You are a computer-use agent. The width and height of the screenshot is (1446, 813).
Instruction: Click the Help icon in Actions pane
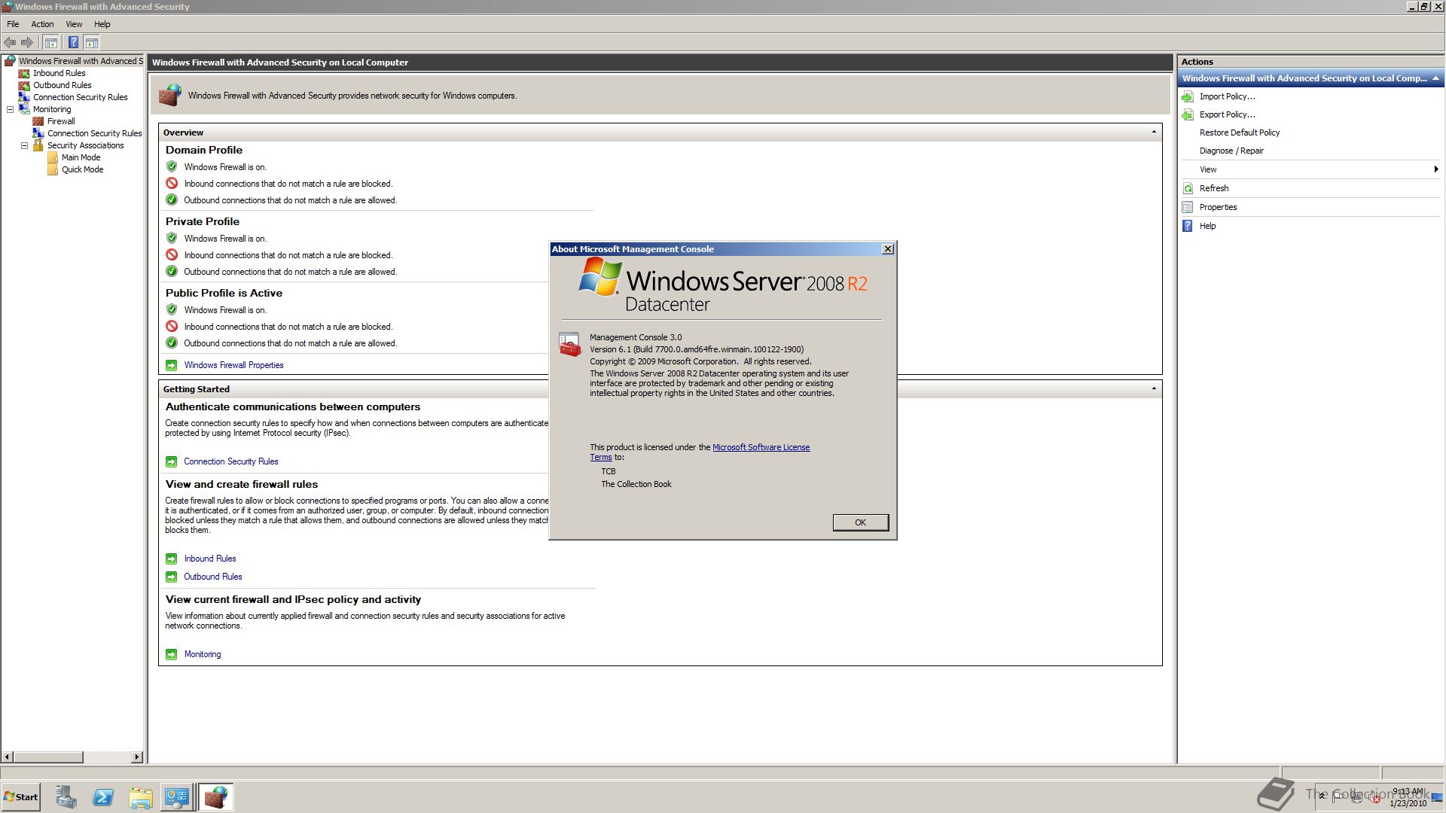tap(1188, 226)
